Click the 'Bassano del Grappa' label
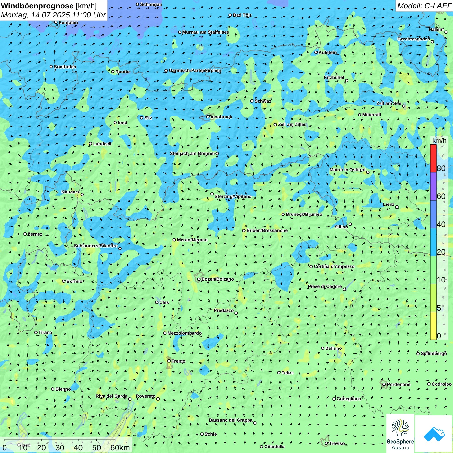 pyautogui.click(x=231, y=420)
